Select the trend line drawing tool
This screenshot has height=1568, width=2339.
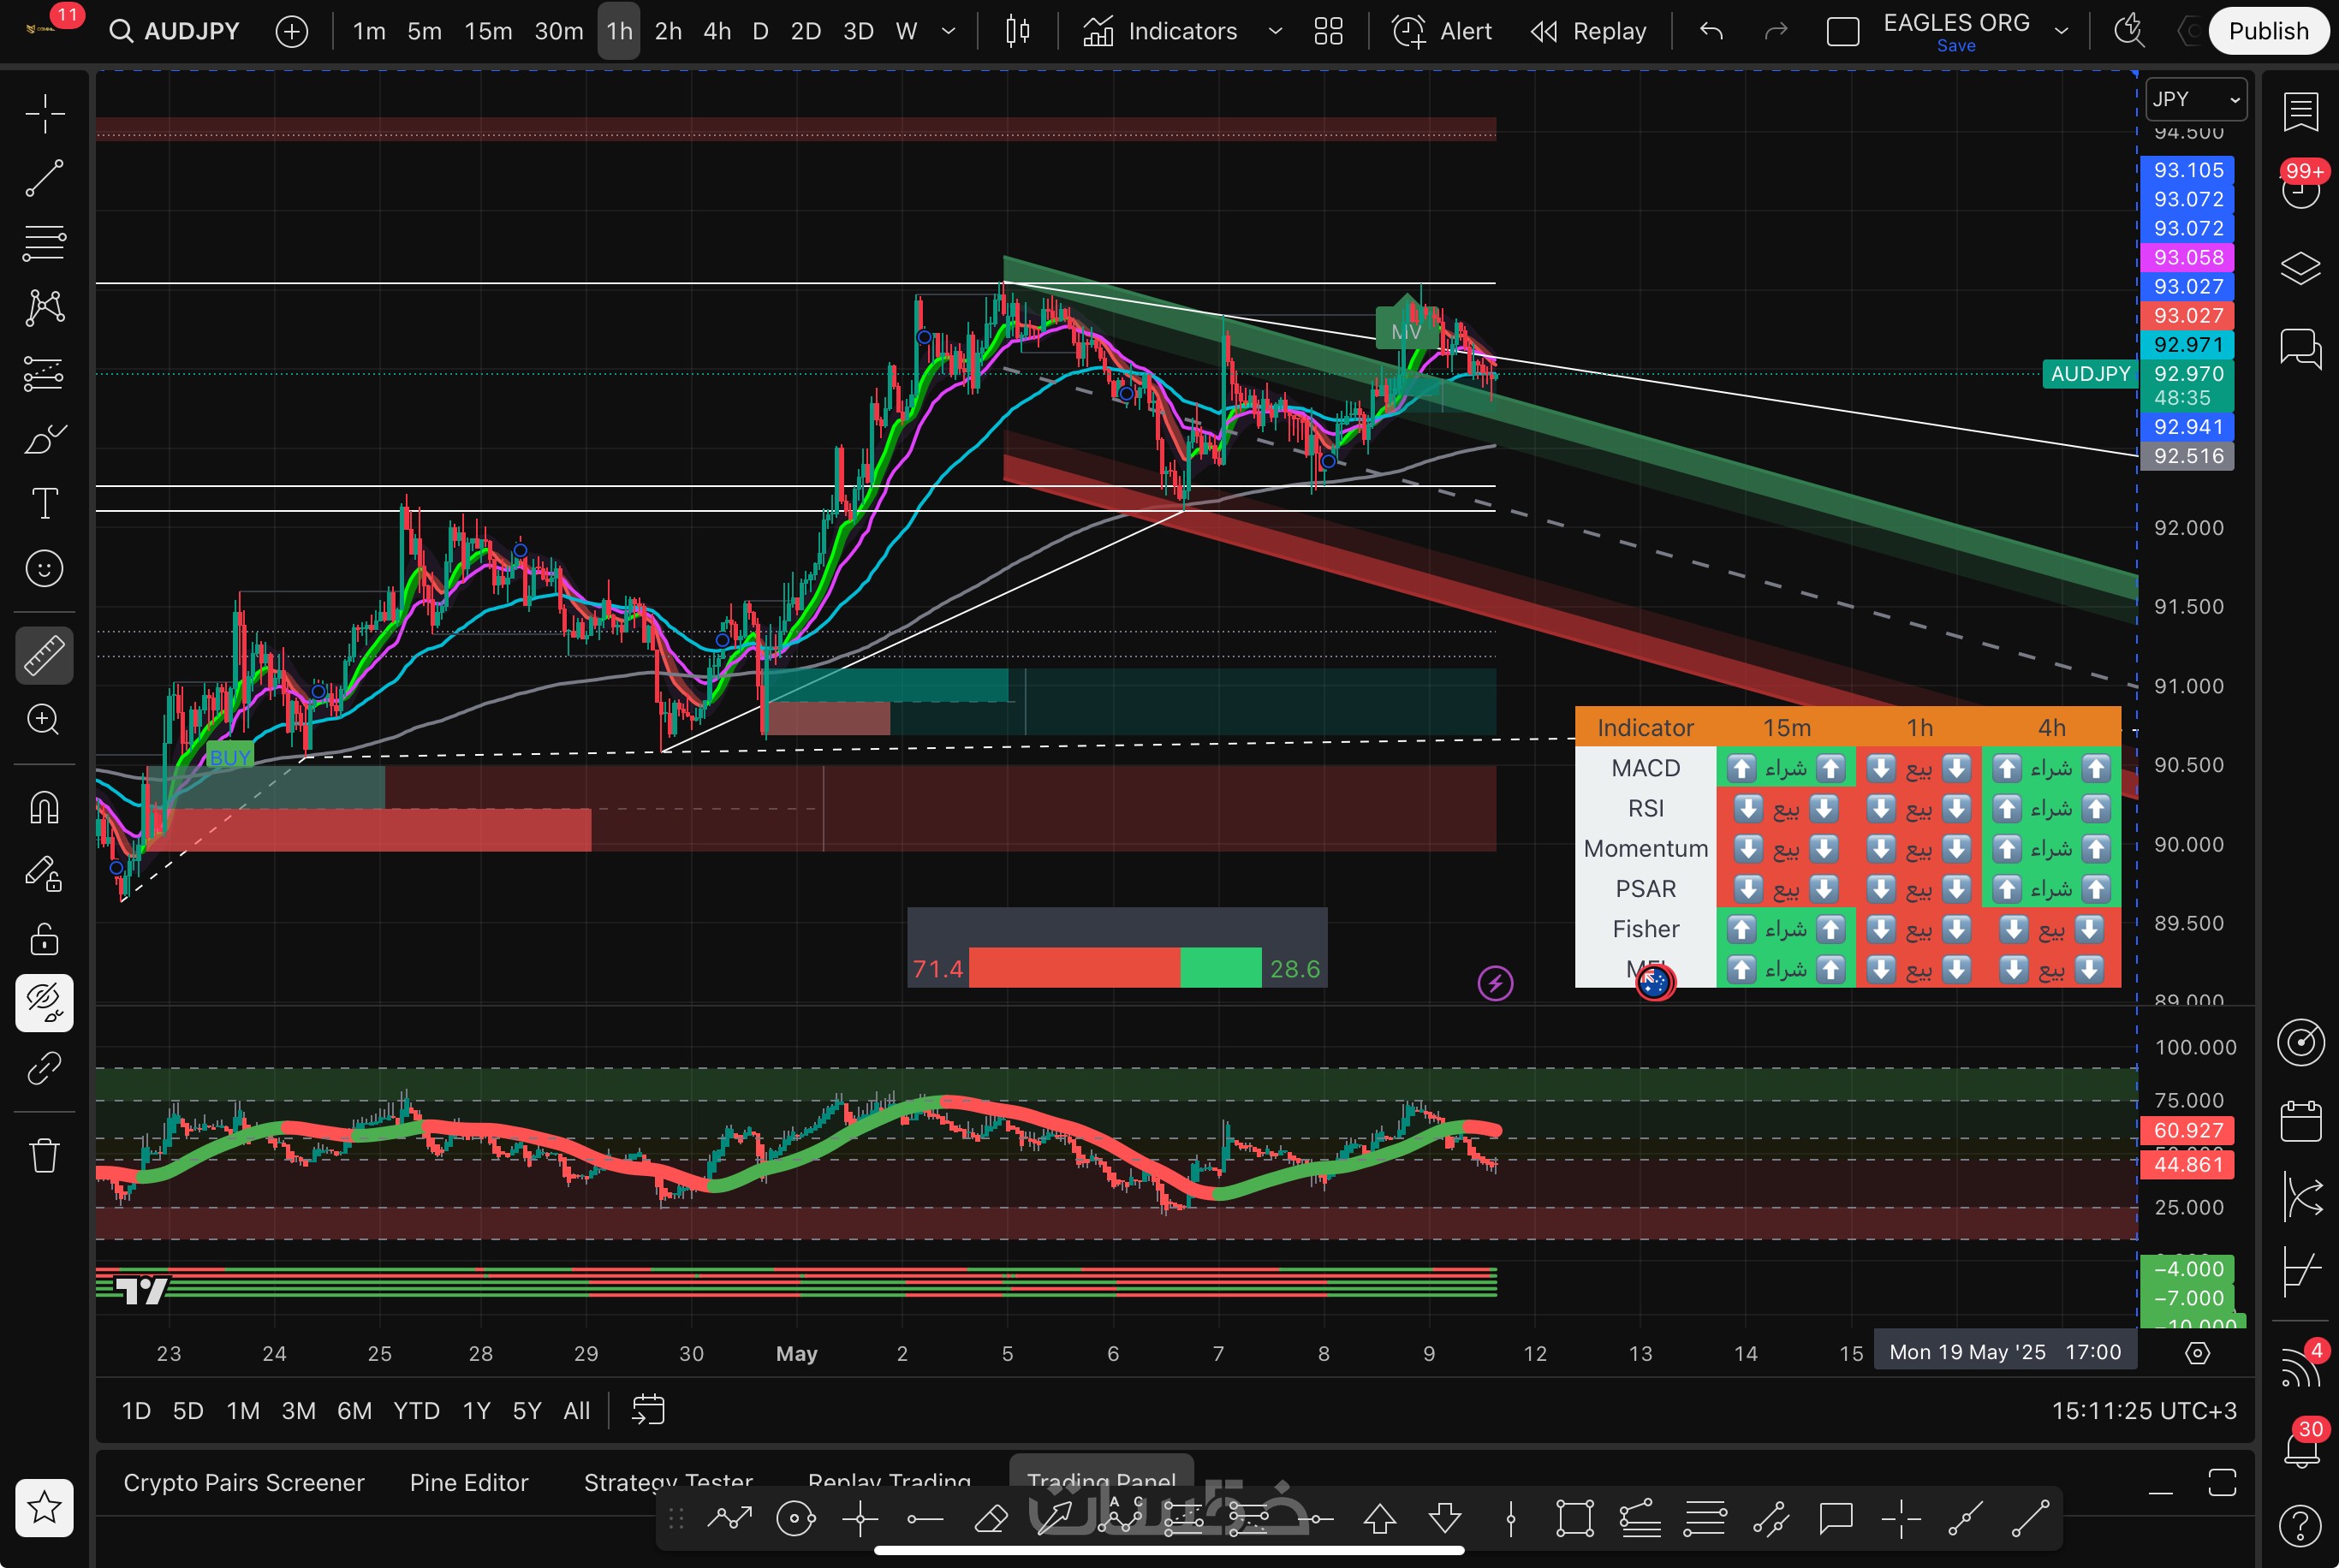[44, 178]
